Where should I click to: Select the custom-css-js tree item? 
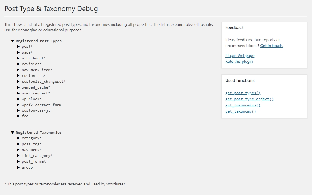coord(36,110)
